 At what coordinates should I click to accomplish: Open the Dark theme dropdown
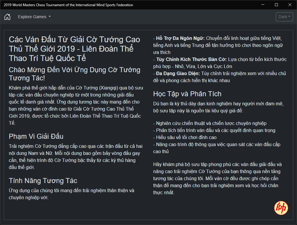coord(284,17)
